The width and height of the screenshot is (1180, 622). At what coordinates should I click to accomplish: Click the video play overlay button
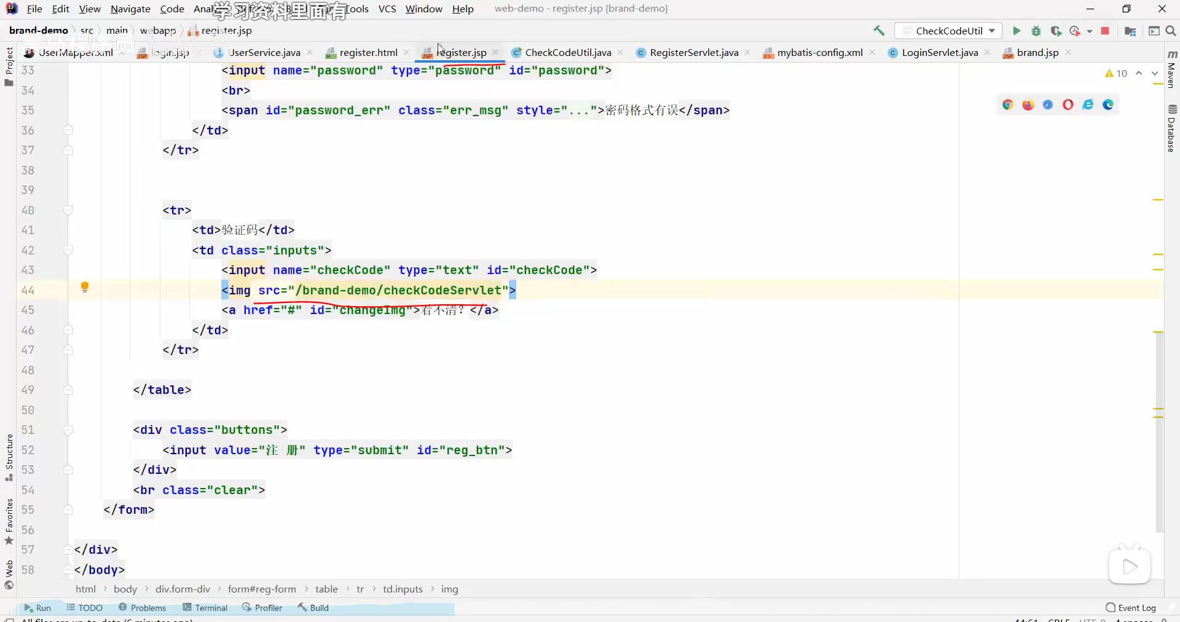[1130, 566]
